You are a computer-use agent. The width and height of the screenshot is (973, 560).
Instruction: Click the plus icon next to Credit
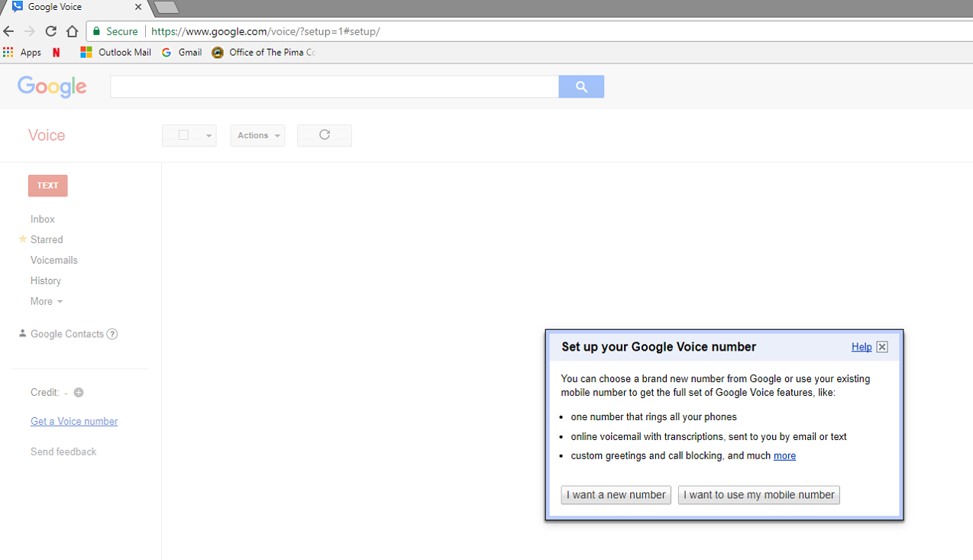point(78,393)
